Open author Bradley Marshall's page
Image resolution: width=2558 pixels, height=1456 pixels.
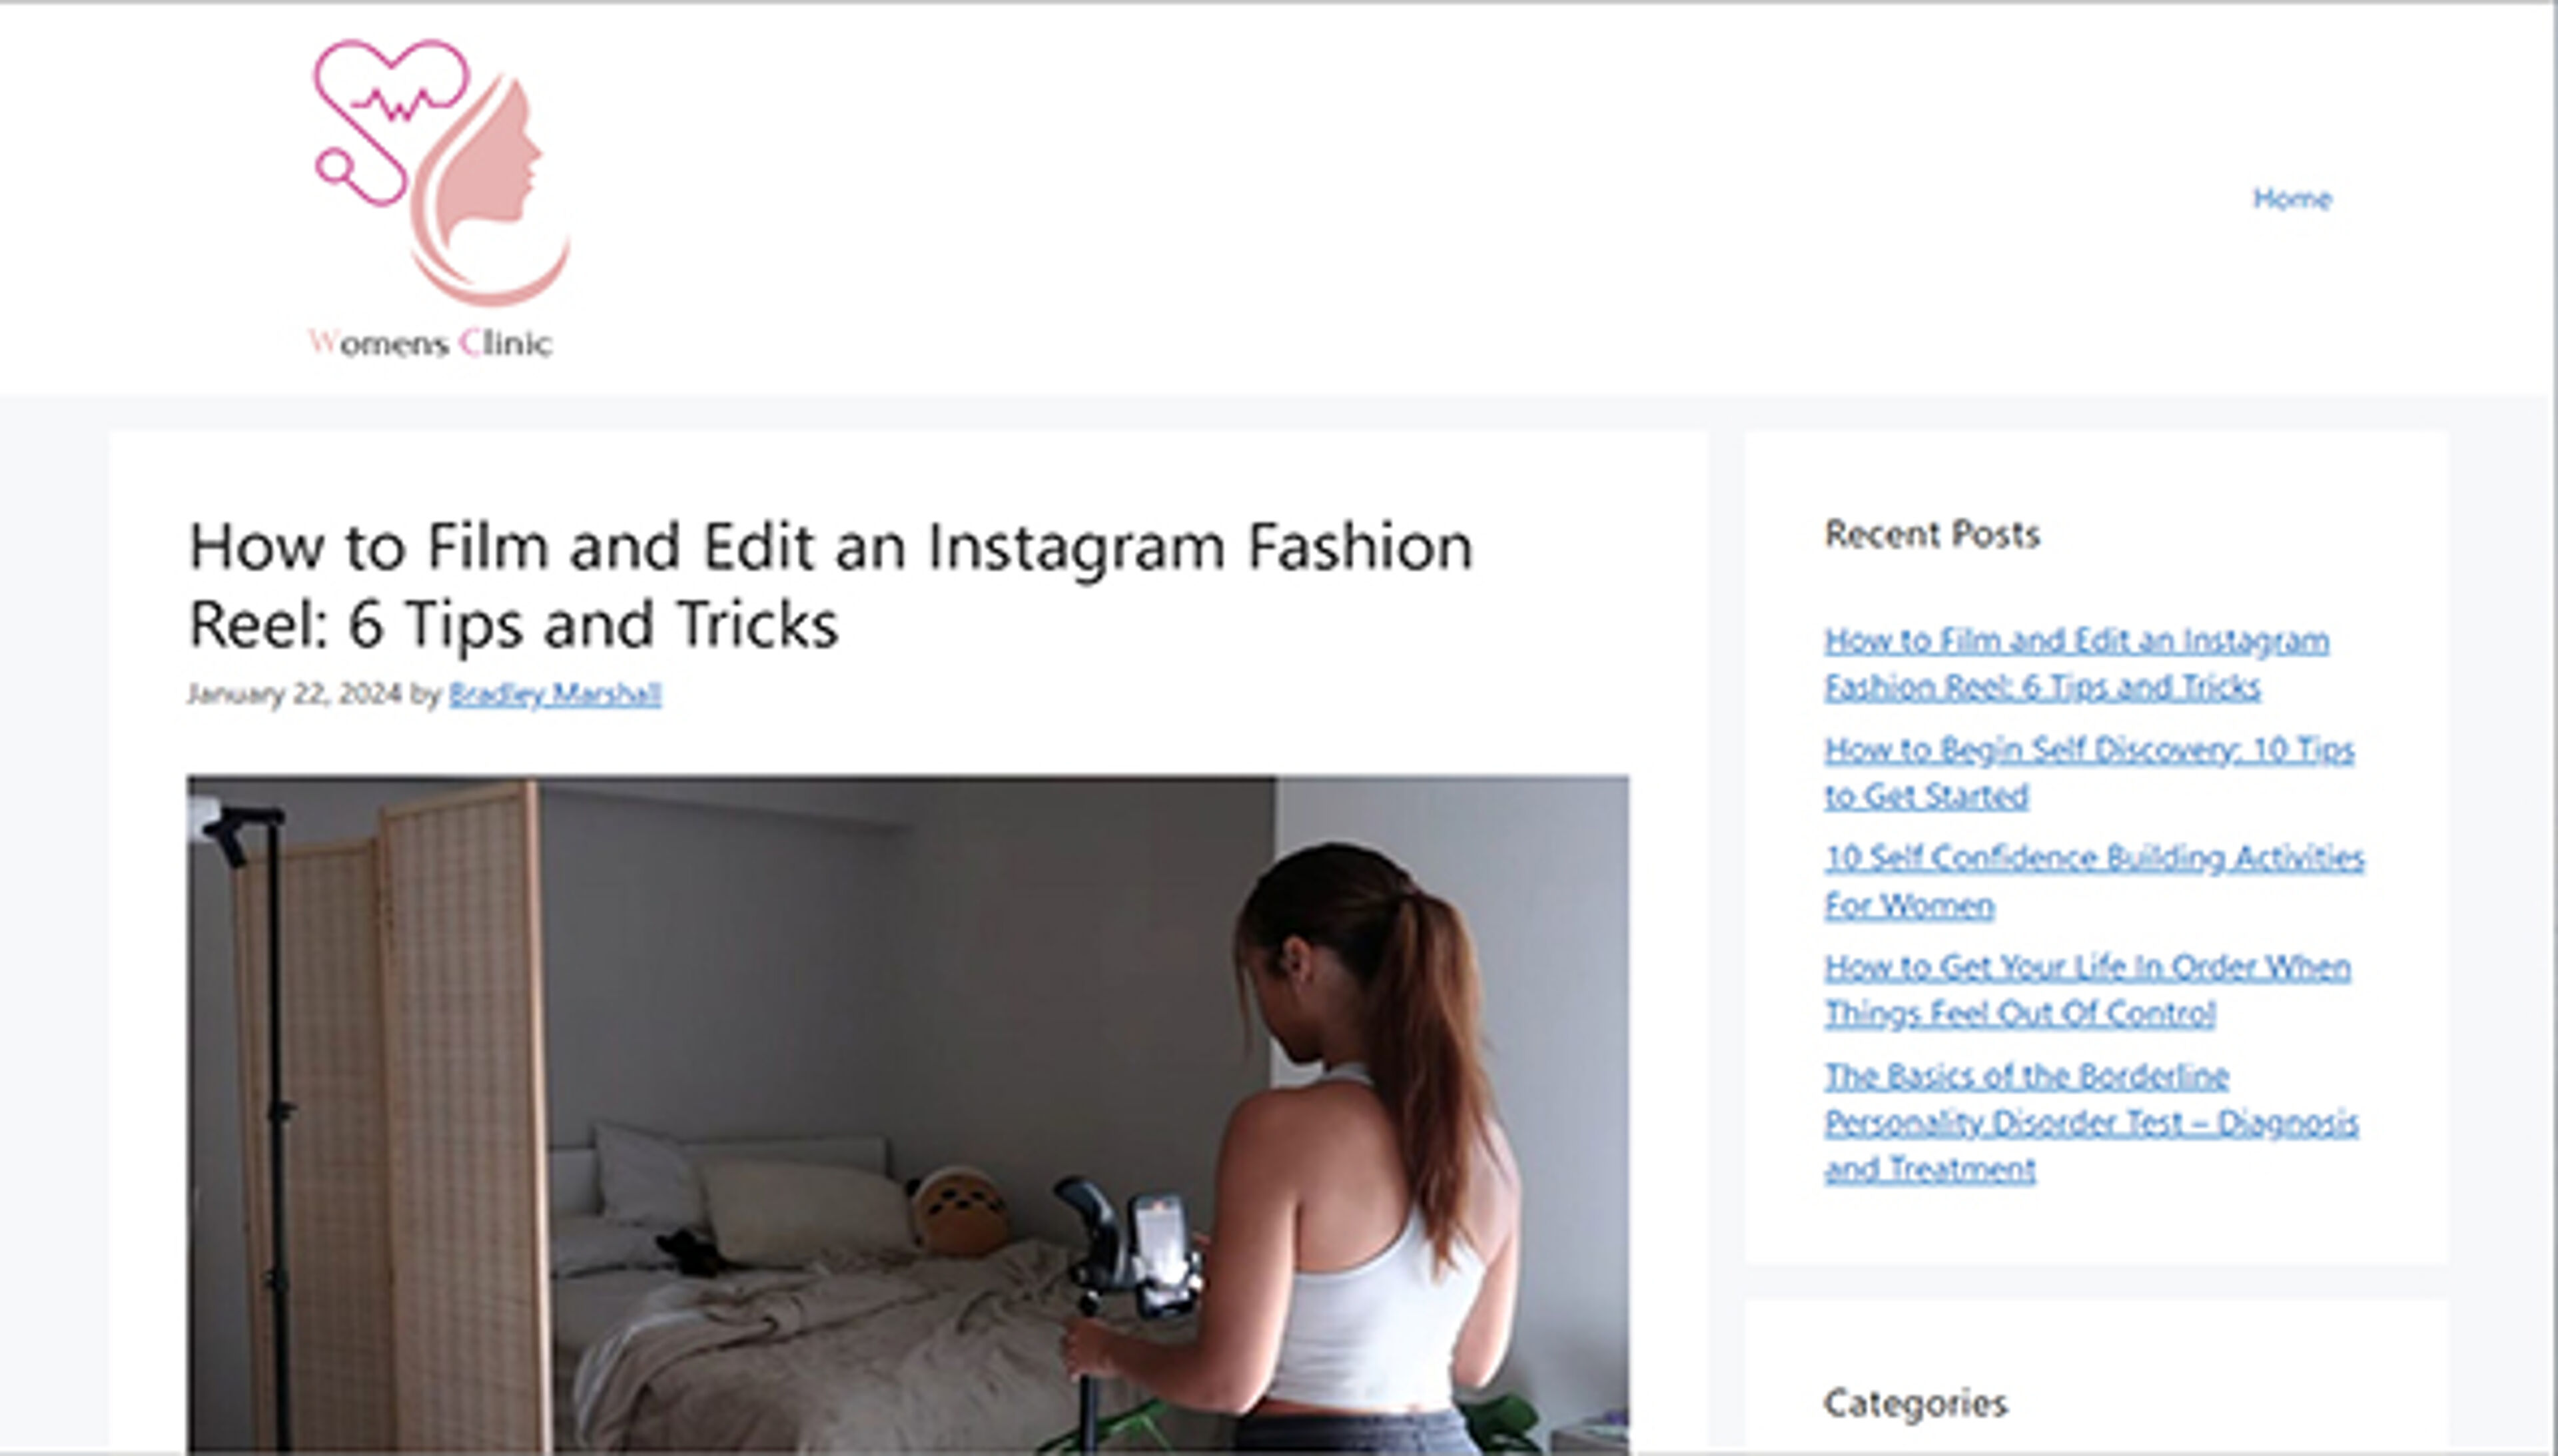pyautogui.click(x=555, y=693)
